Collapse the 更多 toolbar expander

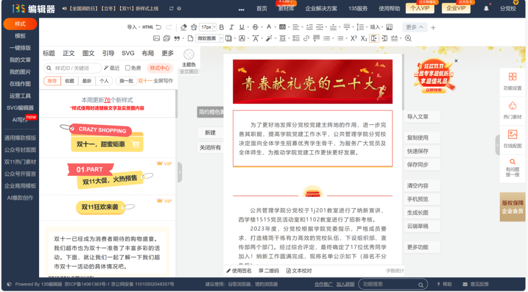pyautogui.click(x=415, y=27)
